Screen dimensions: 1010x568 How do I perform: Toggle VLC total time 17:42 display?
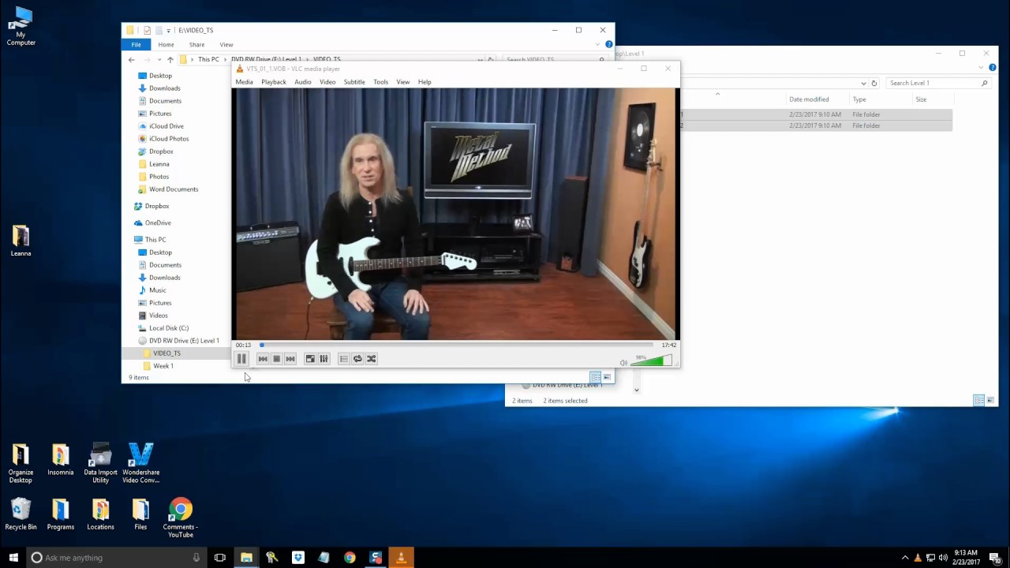pyautogui.click(x=668, y=345)
